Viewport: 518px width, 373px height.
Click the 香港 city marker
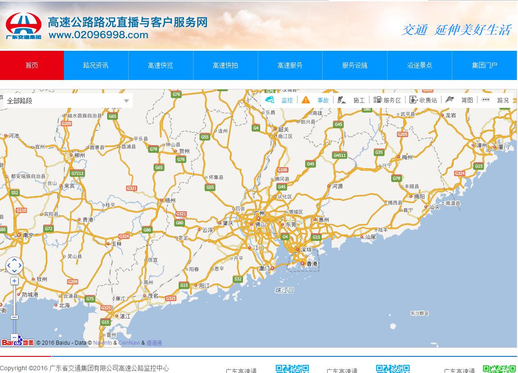[302, 263]
